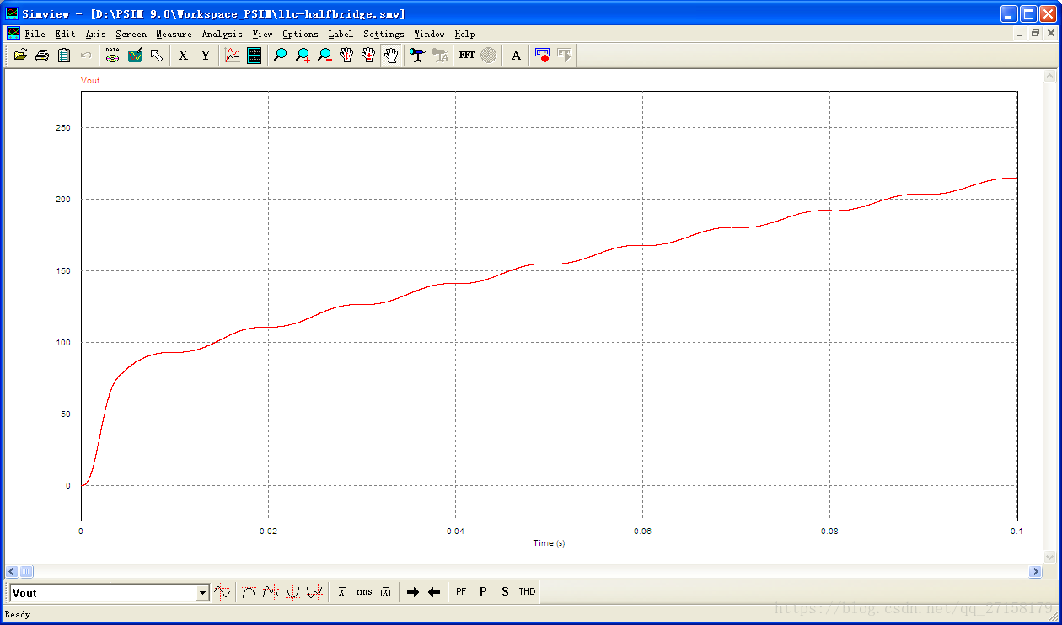This screenshot has width=1062, height=625.
Task: Calculate power factor with PF button
Action: coord(461,592)
